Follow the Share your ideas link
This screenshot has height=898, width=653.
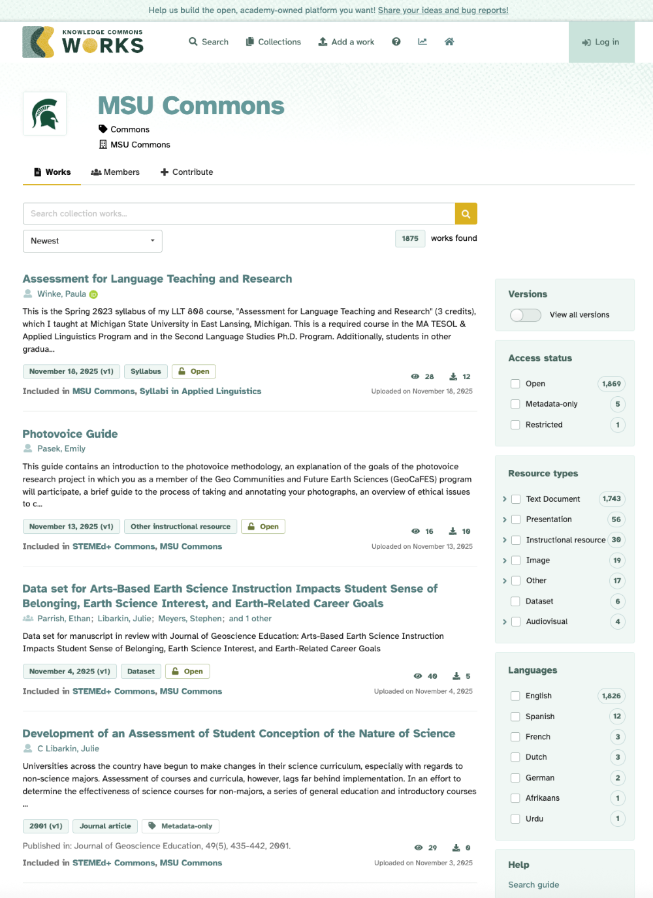coord(443,10)
